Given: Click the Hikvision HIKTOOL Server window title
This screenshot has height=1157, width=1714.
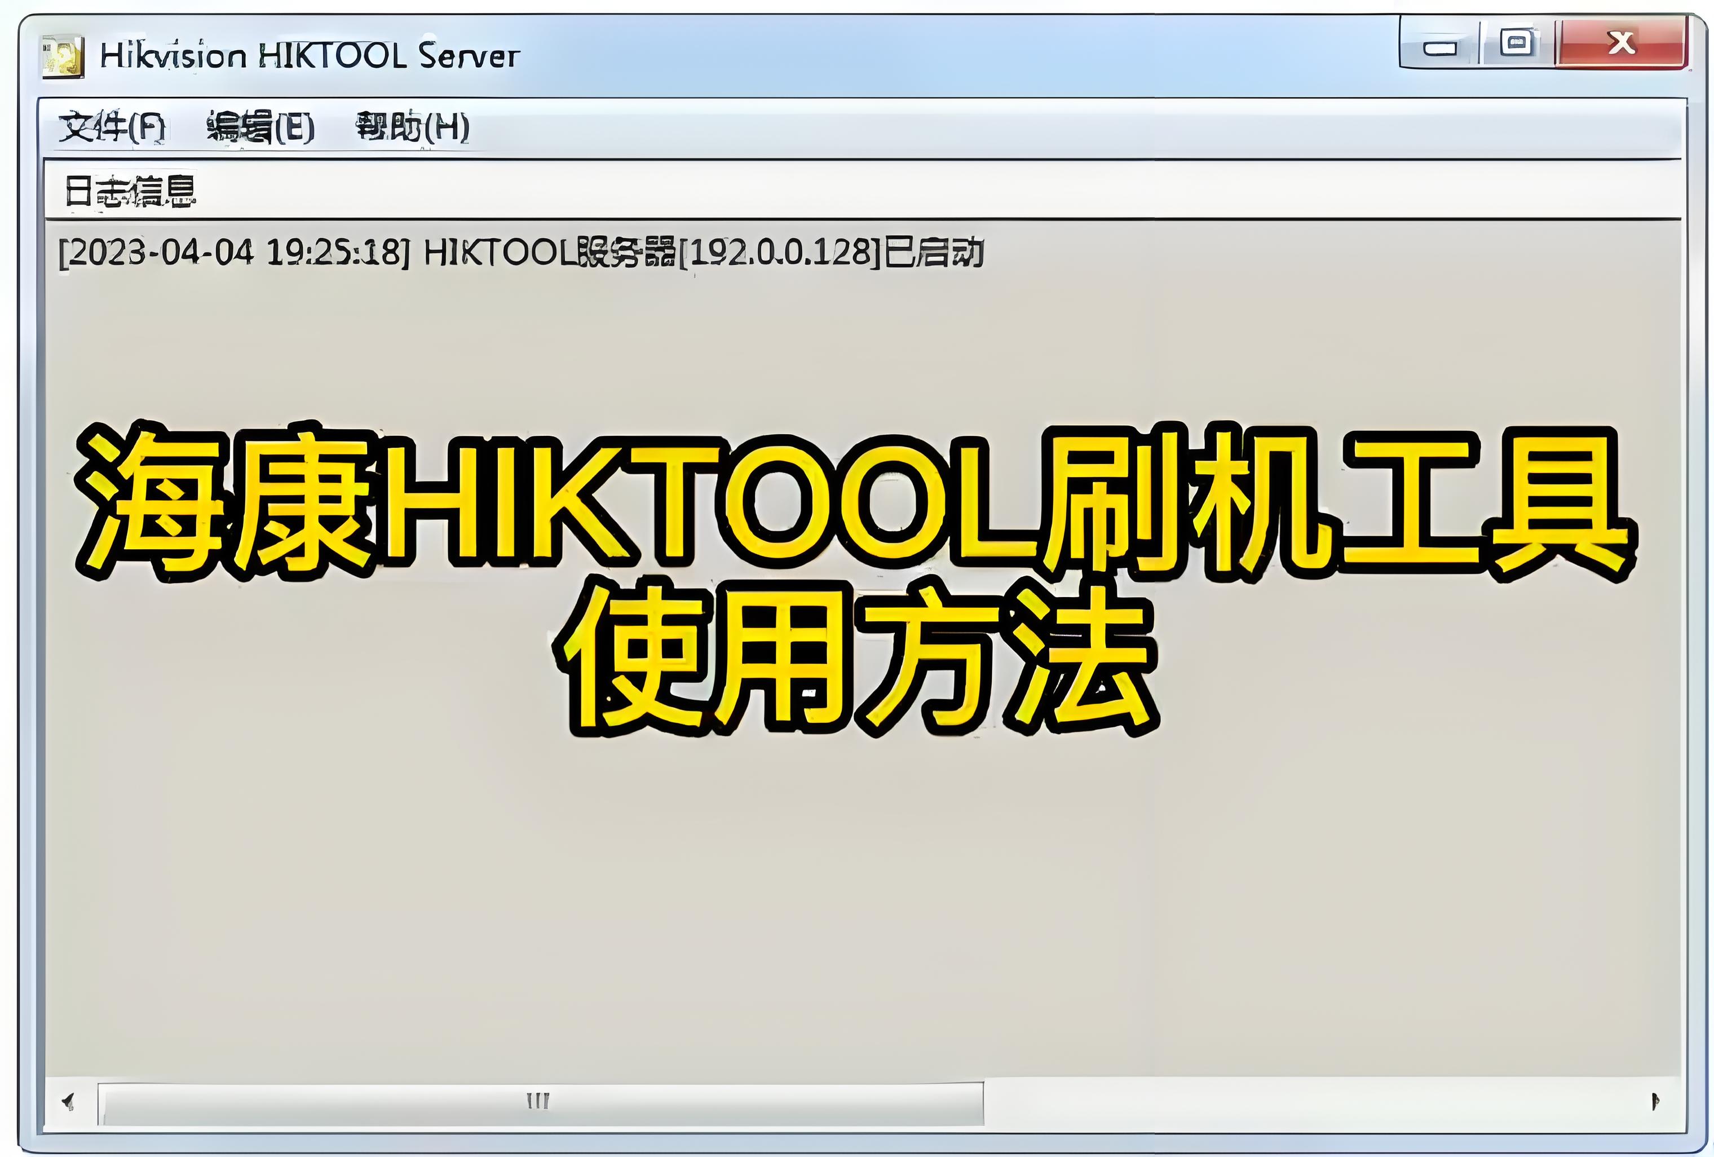Looking at the screenshot, I should pos(310,56).
